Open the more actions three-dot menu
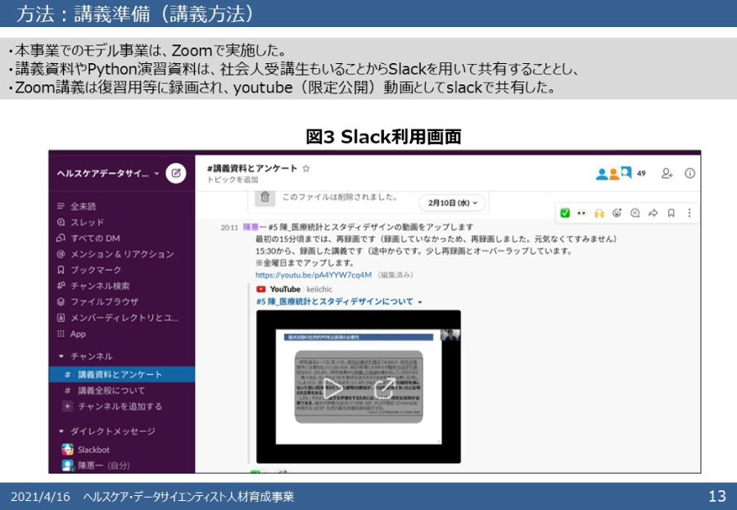737x510 pixels. point(689,213)
